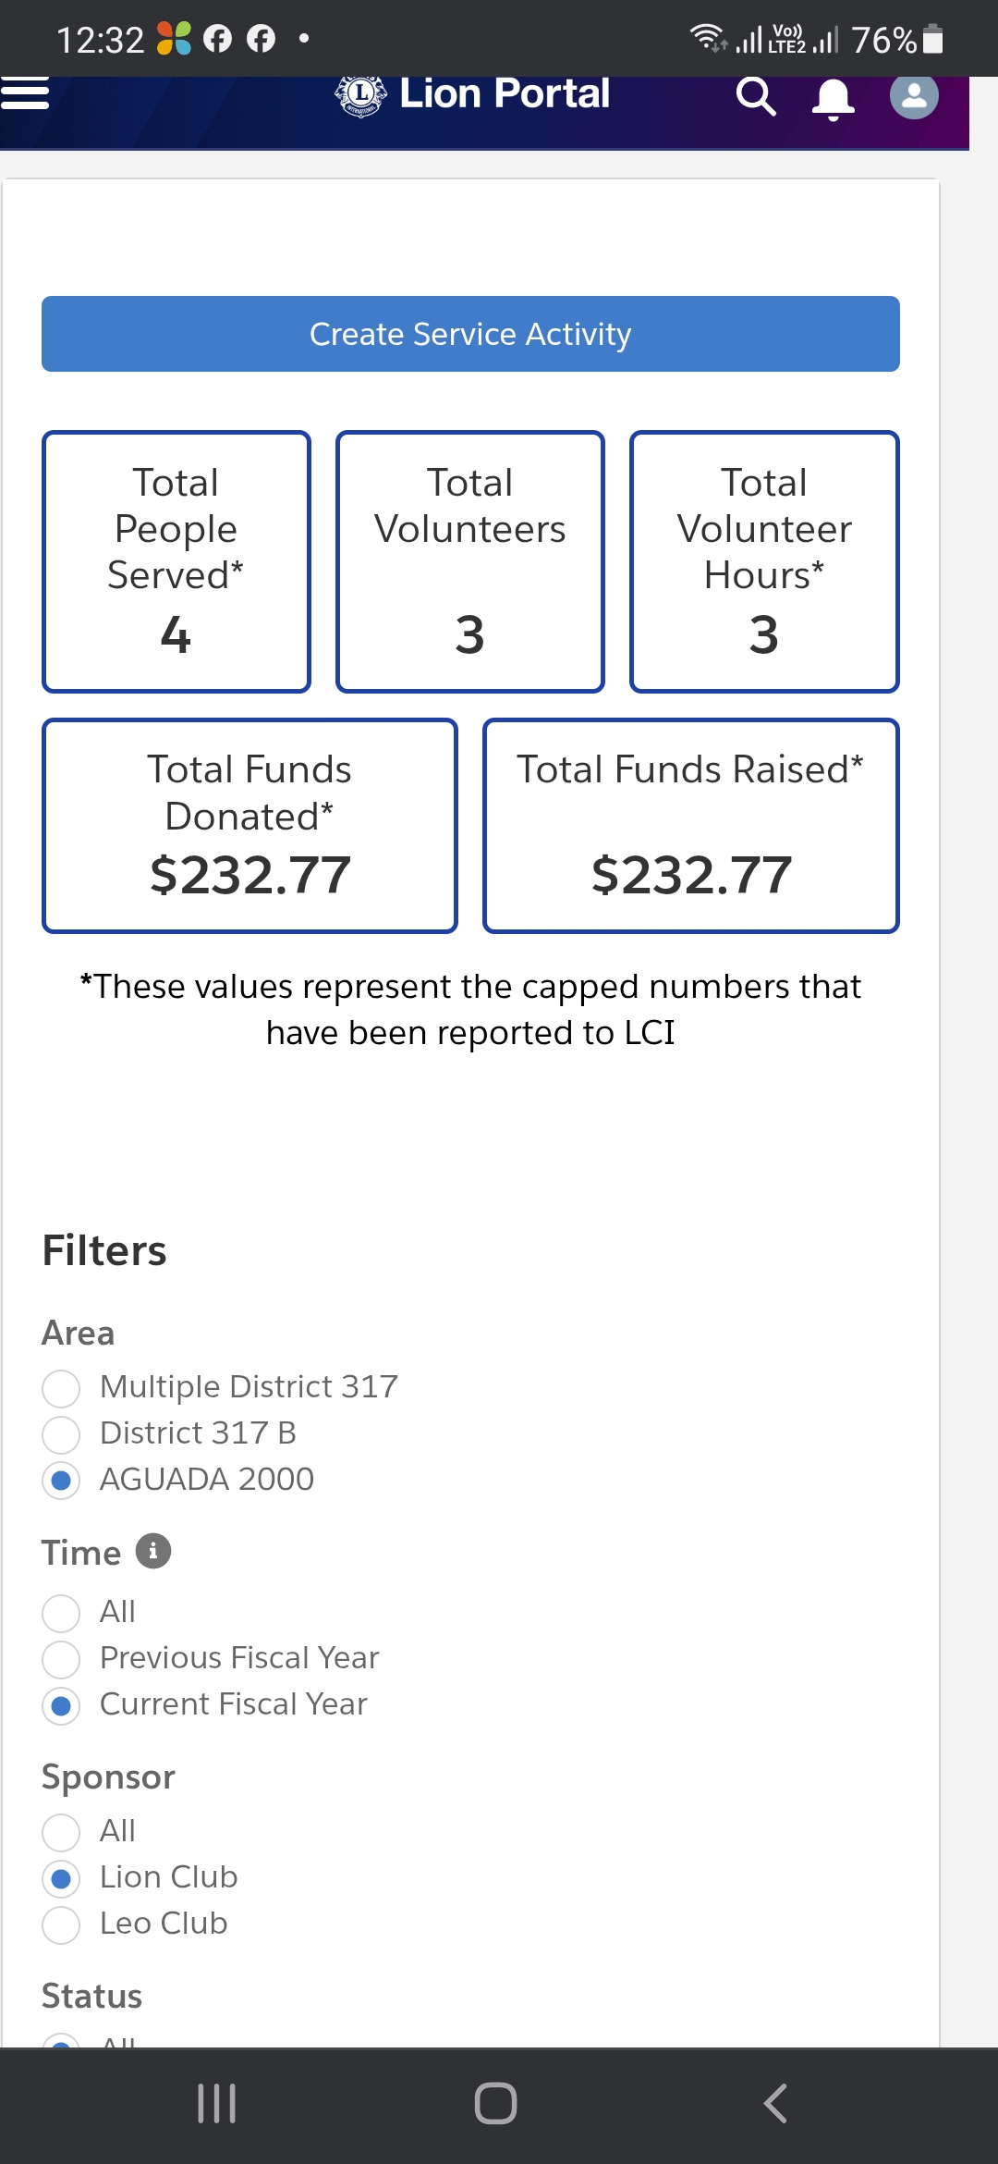Select Leo Club sponsor option
998x2164 pixels.
coord(62,1924)
